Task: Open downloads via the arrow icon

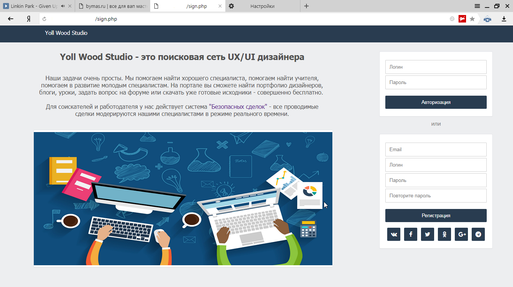Action: 504,19
